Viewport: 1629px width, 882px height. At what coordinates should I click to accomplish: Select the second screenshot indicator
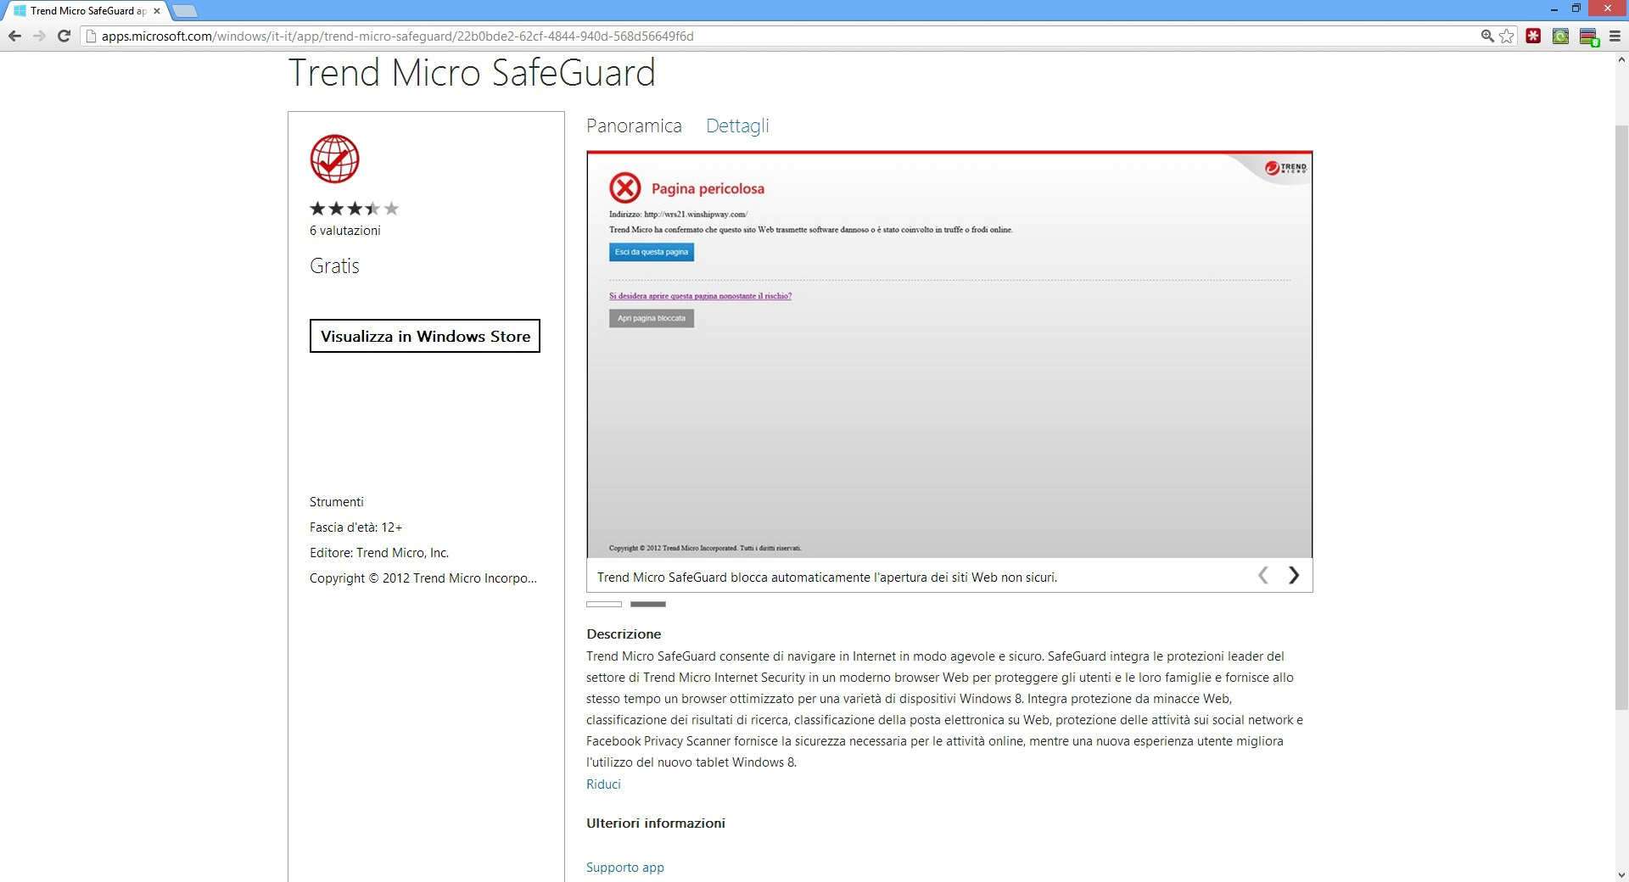(648, 604)
